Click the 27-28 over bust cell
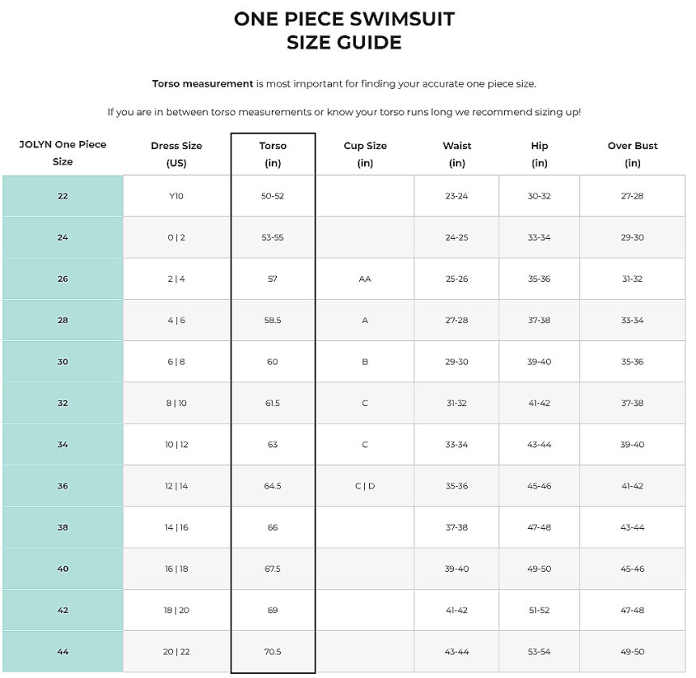Viewport: 696px width, 678px height. pyautogui.click(x=632, y=196)
